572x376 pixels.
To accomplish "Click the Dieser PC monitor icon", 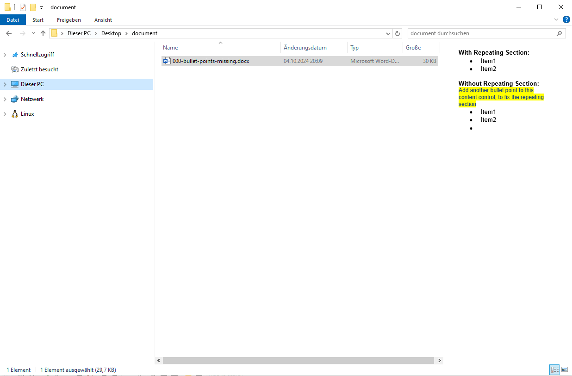I will click(15, 84).
